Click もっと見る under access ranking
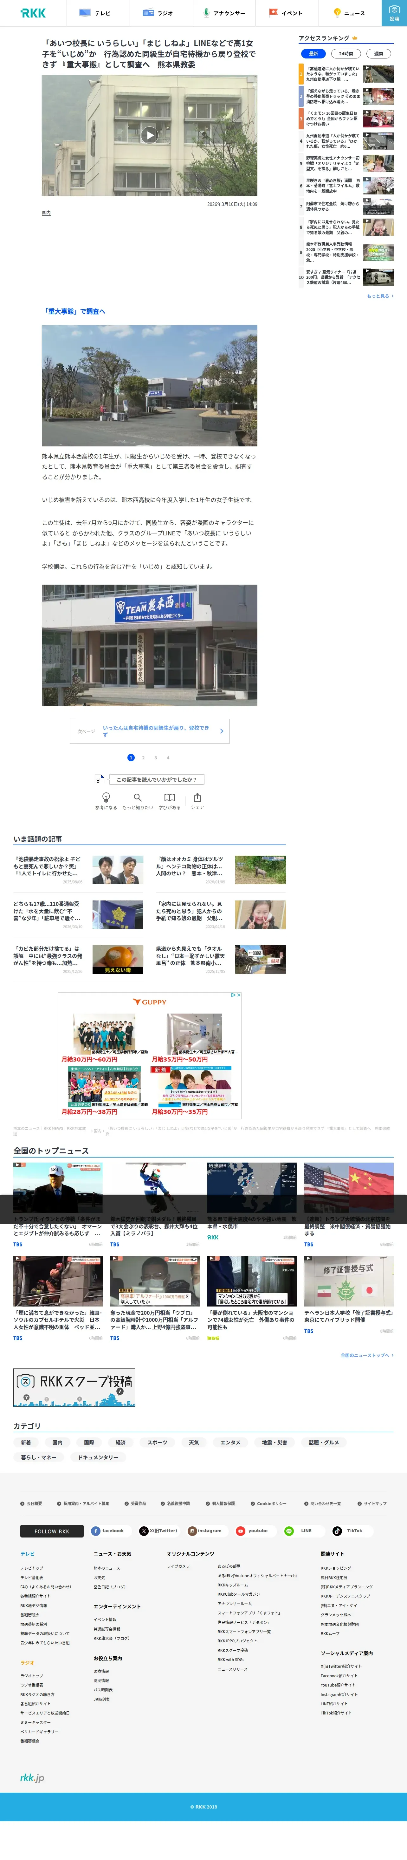The height and width of the screenshot is (1860, 407). pos(380,296)
